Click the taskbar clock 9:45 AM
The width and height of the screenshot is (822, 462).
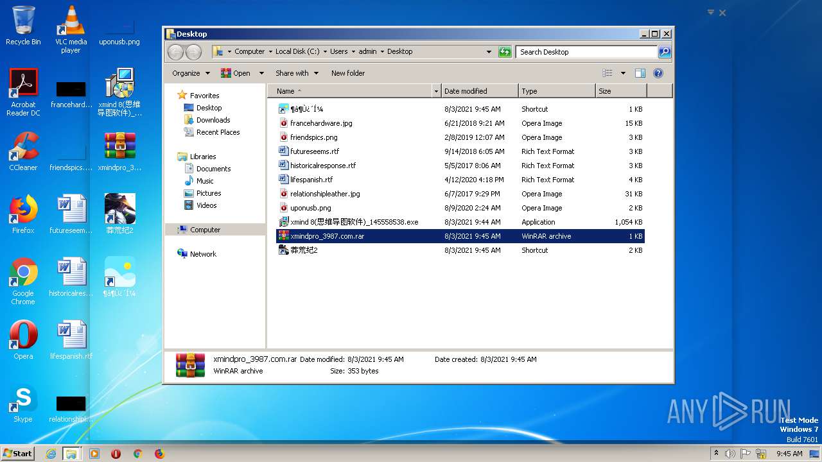(x=789, y=454)
